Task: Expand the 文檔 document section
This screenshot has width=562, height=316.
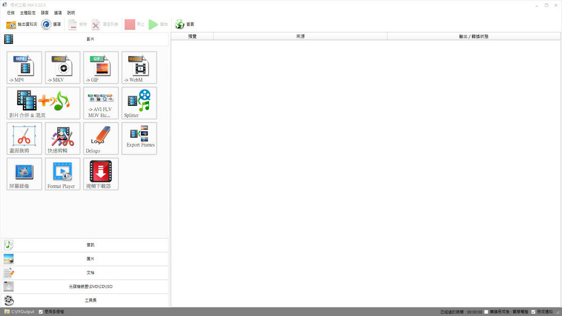Action: pos(85,272)
